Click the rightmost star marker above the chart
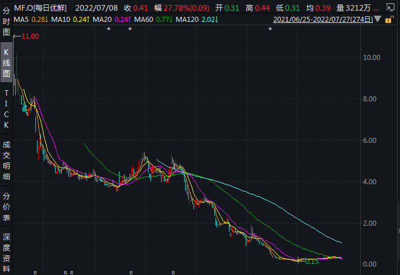The image size is (400, 275). tap(270, 29)
